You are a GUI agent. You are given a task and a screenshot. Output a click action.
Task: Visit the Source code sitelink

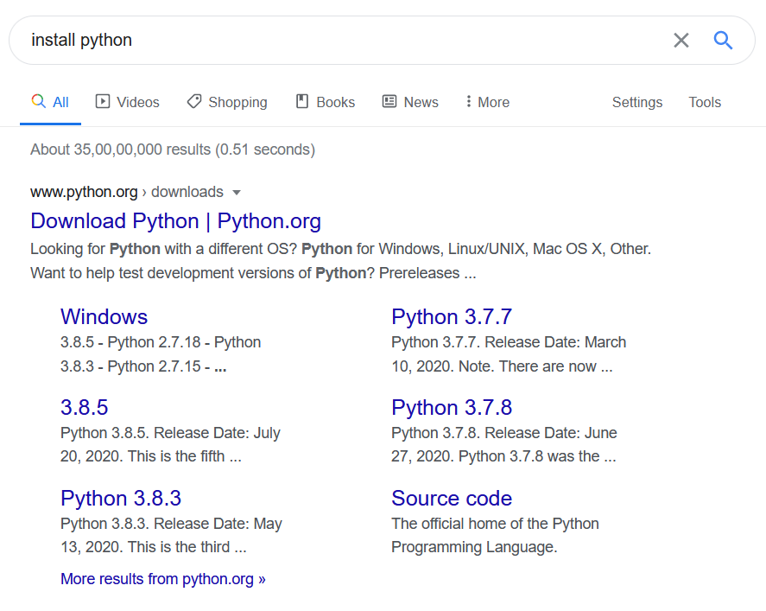[x=452, y=498]
